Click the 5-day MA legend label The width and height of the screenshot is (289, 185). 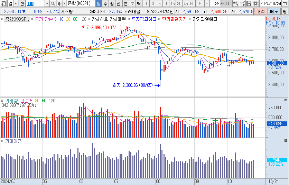coord(55,19)
